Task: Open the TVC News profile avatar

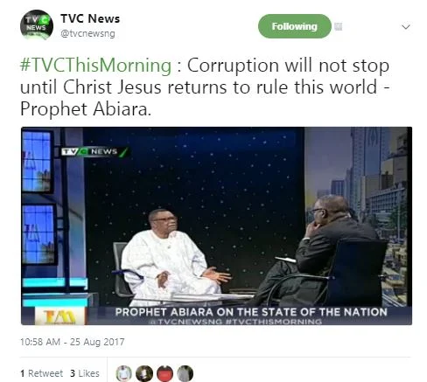Action: tap(37, 24)
